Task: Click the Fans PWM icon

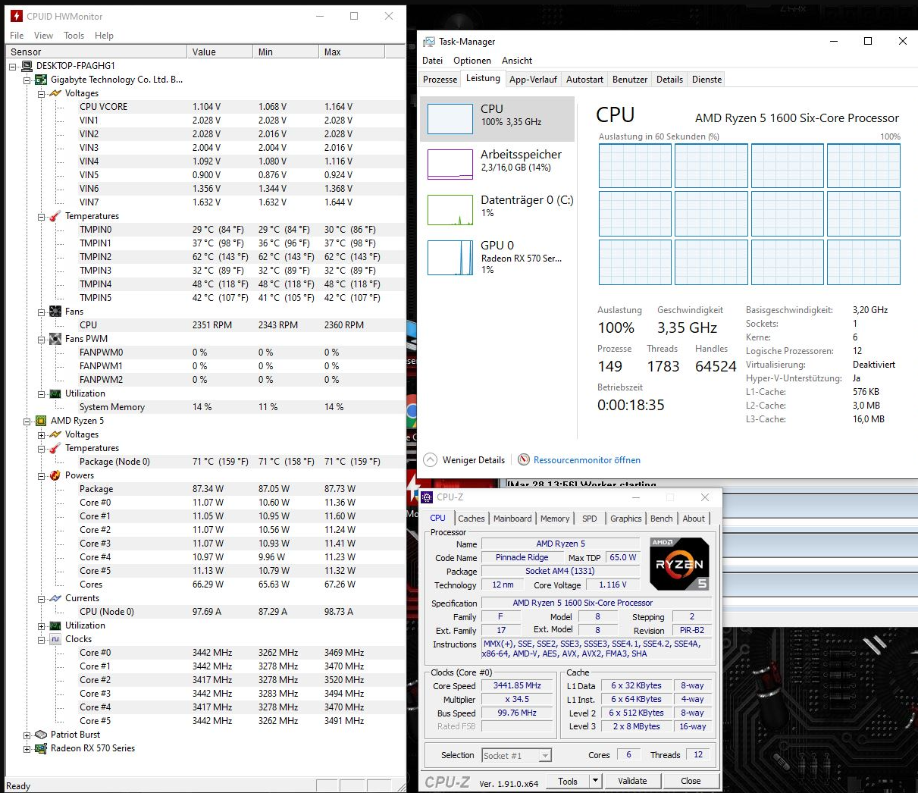Action: tap(55, 339)
